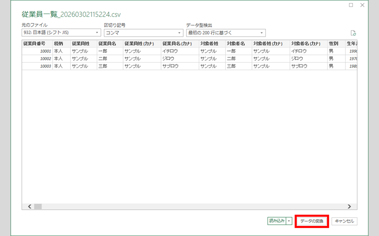Viewport: 379px width, 236px height.
Task: Click the horizontal scrollbar thumb
Action: tap(38, 206)
